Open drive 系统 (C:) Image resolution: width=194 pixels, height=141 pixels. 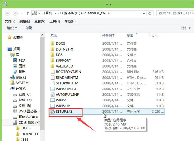click(25, 94)
